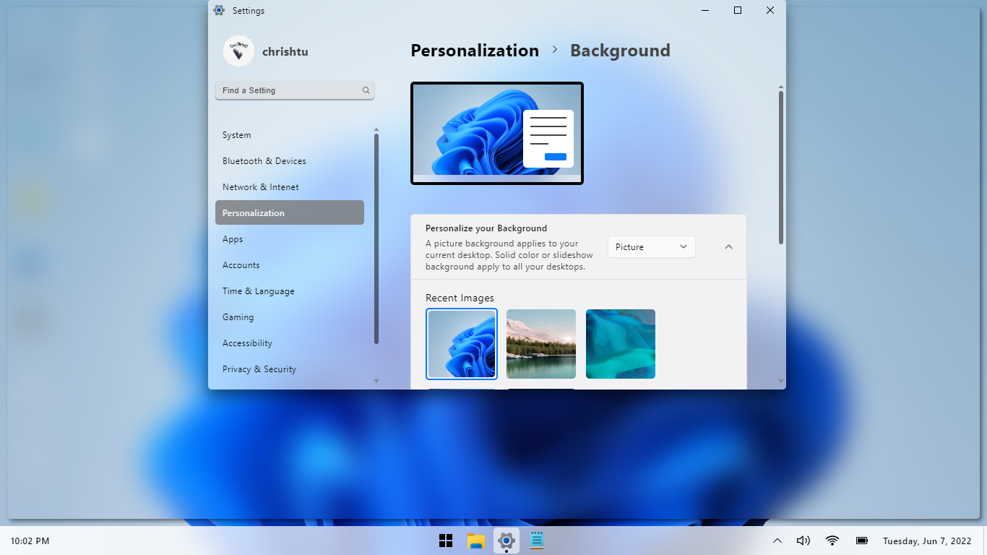Show hidden icons with the tray chevron
987x555 pixels.
pos(777,541)
